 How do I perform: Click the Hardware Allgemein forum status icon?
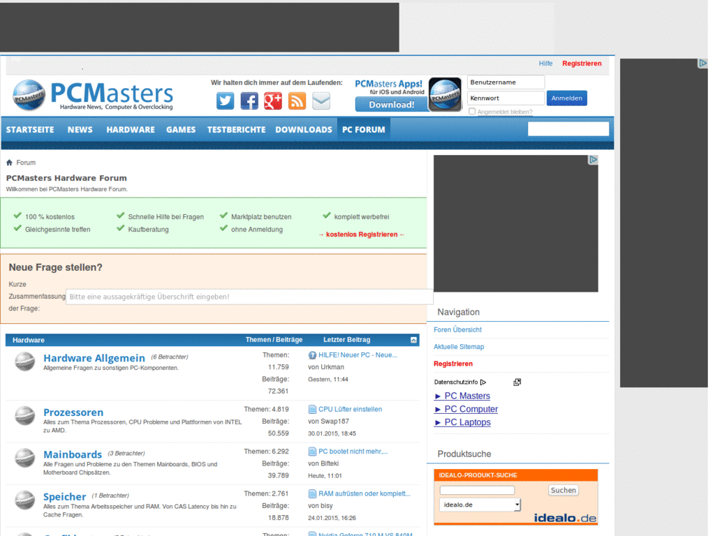coord(24,362)
